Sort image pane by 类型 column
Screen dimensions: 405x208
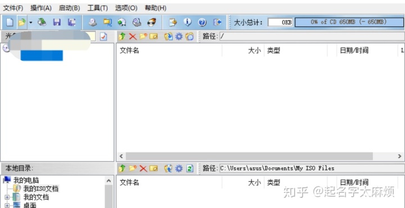click(295, 51)
